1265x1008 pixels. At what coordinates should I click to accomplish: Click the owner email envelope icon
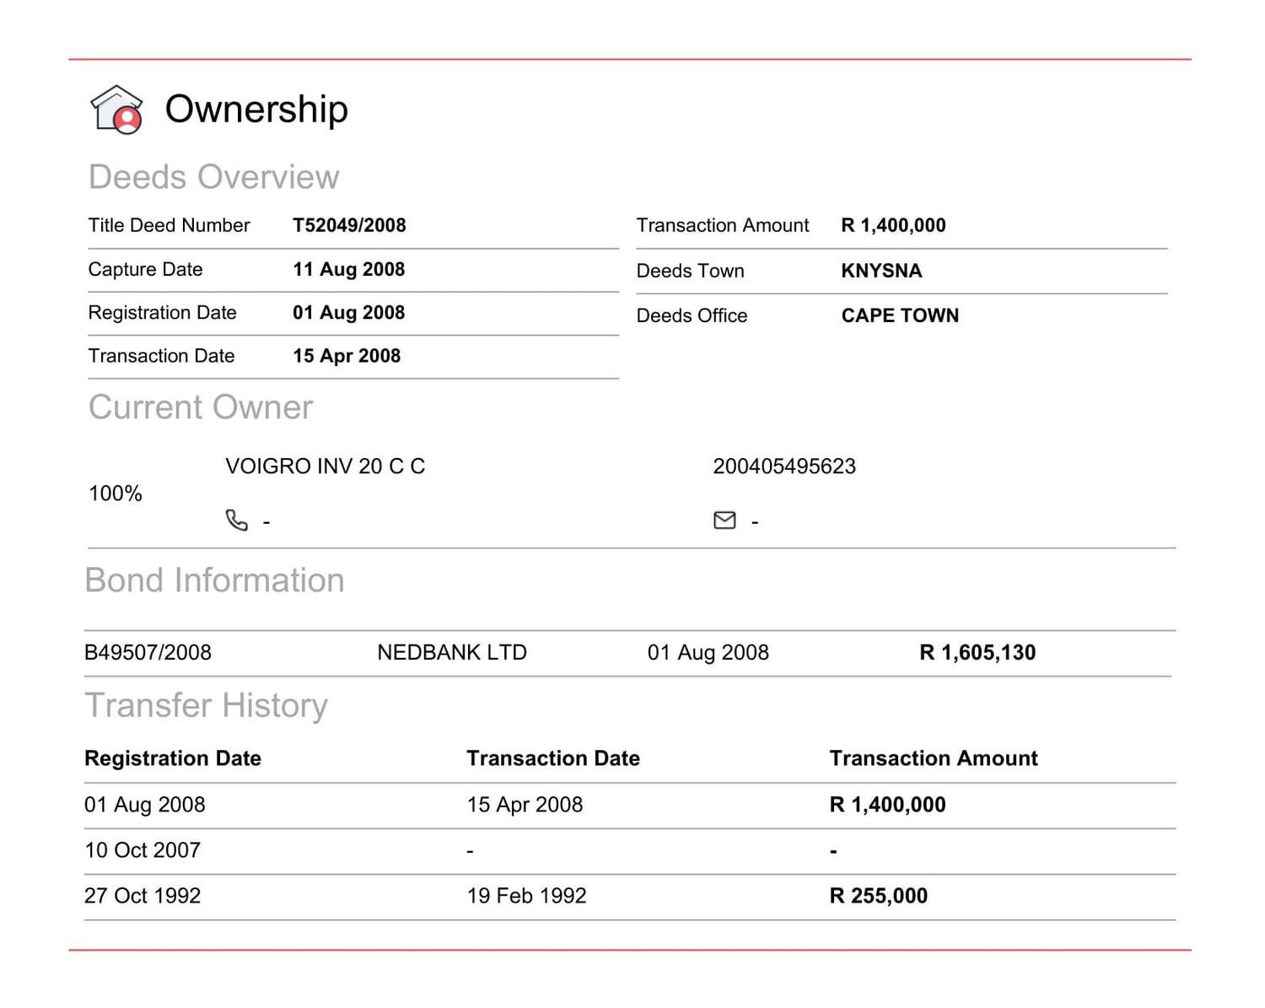724,520
